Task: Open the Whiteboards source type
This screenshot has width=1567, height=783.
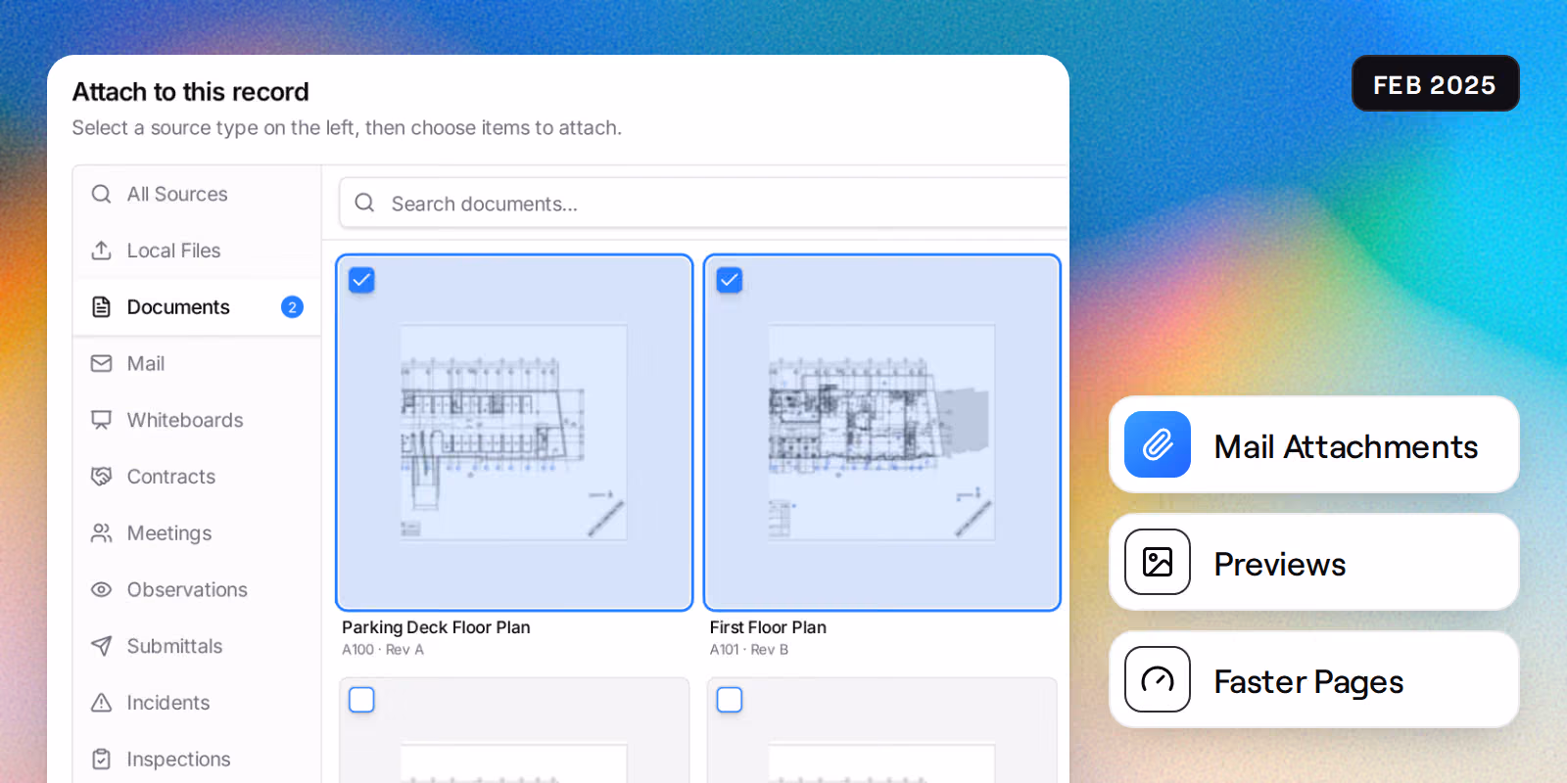Action: [197, 420]
